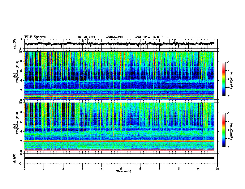Click the -3 label on ch.2 colorbar
This screenshot has width=245, height=189.
228,113
